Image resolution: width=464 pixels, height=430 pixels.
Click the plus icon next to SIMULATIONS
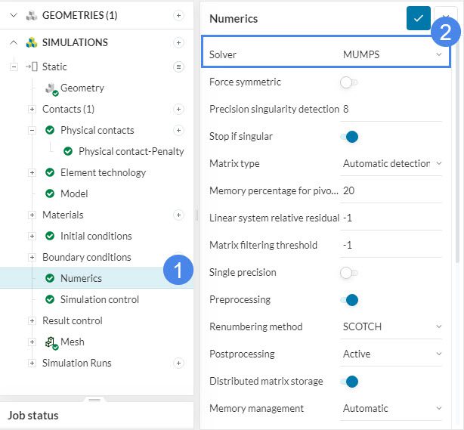coord(178,42)
